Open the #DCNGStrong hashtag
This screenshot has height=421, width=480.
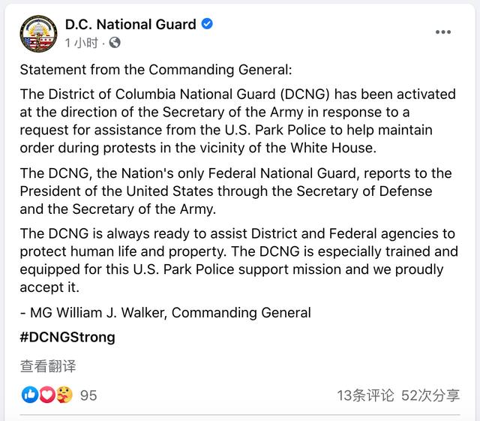click(x=67, y=337)
